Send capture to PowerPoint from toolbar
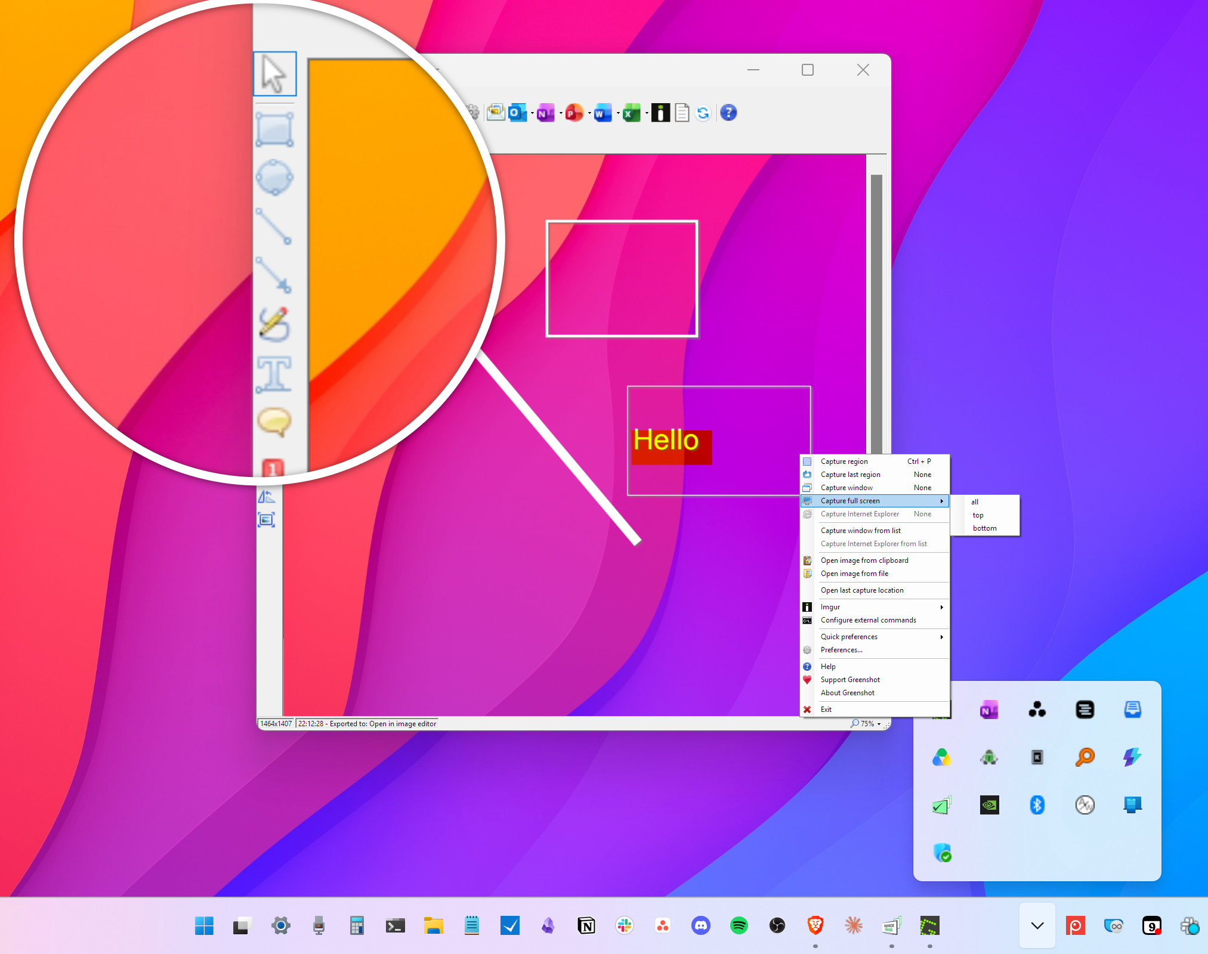1208x954 pixels. click(574, 112)
